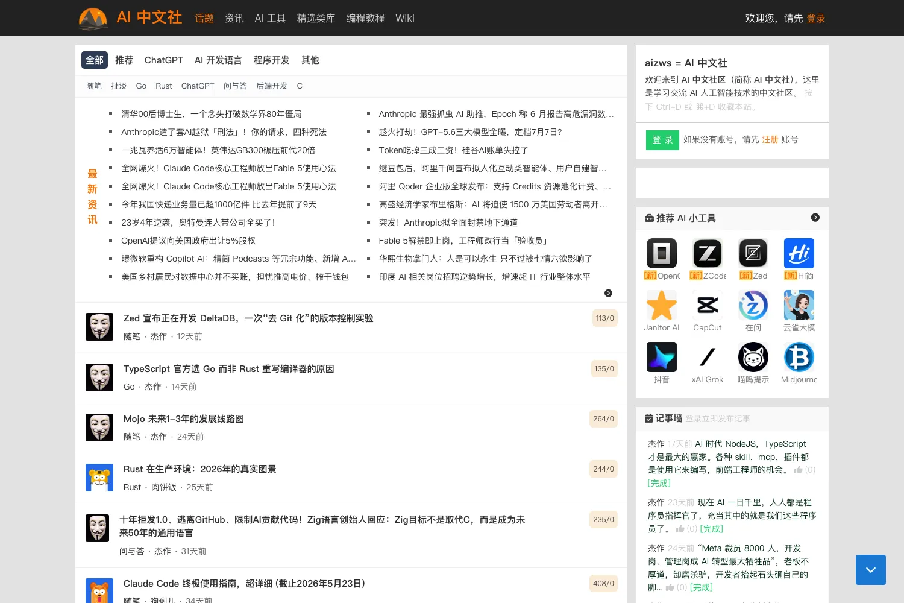Select the ChatGPT category tab
The height and width of the screenshot is (603, 904).
[164, 60]
